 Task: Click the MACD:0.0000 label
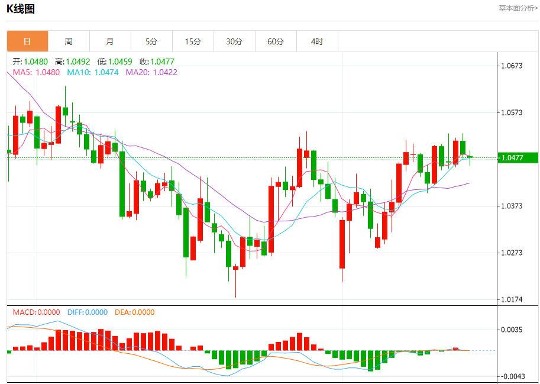click(37, 312)
